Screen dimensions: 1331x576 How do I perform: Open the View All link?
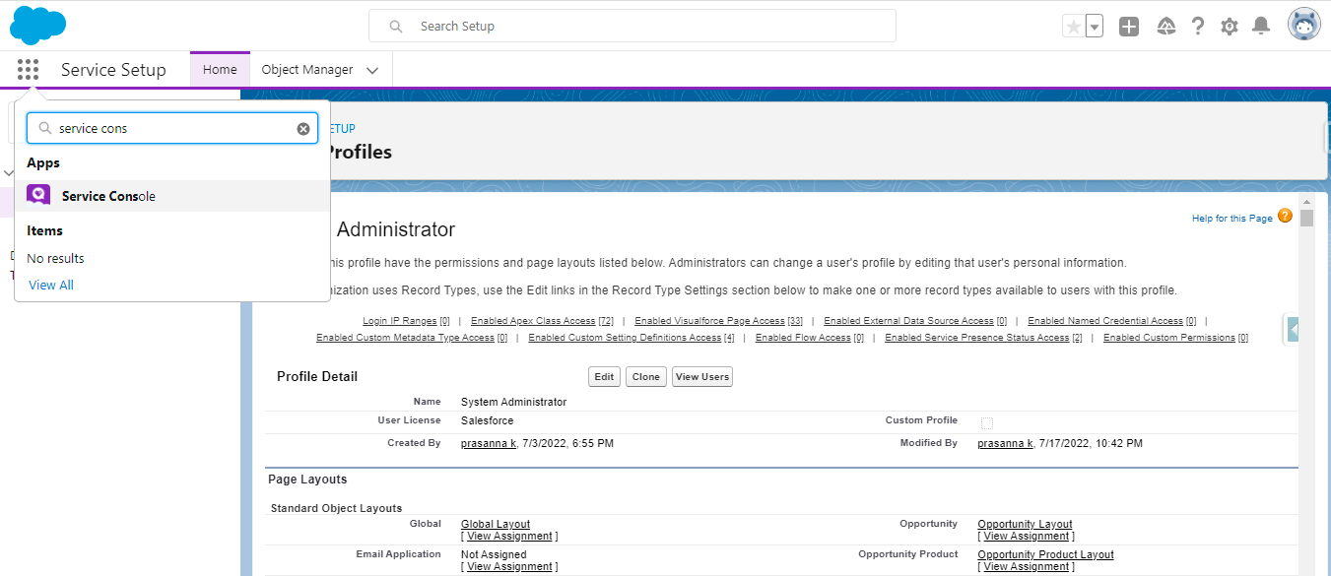(x=51, y=285)
